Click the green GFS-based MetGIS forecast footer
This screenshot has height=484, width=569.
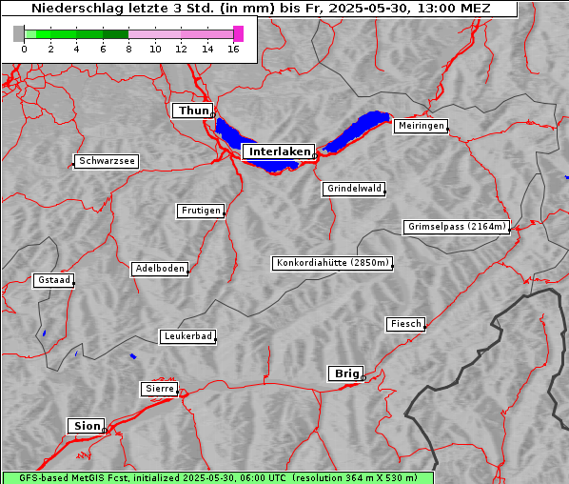pyautogui.click(x=218, y=478)
